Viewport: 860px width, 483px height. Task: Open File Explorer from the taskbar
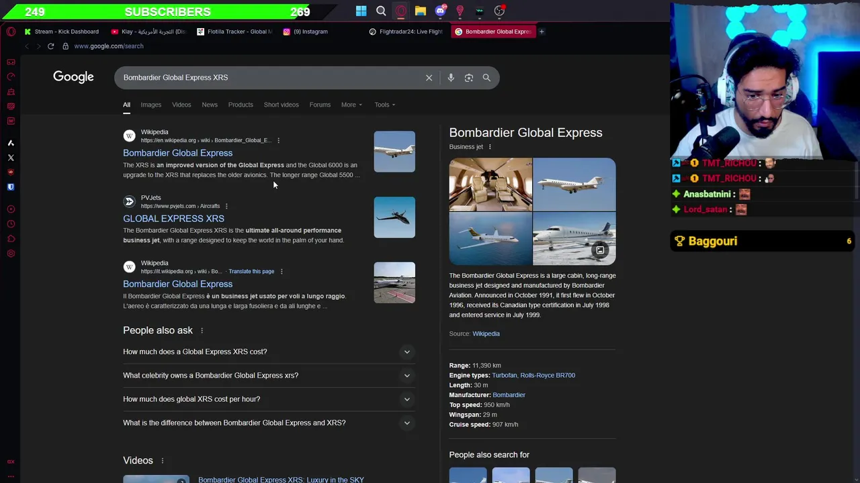tap(420, 11)
